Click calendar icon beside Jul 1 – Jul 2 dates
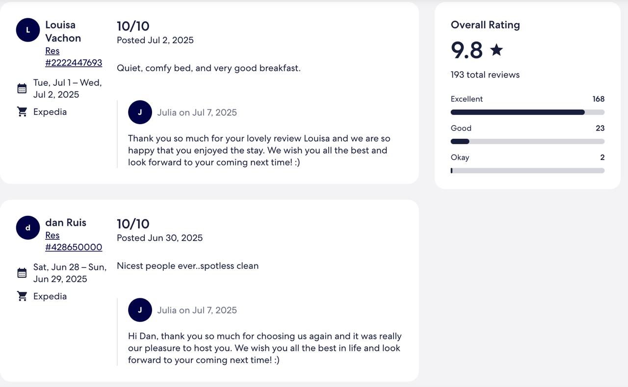This screenshot has height=387, width=628. pyautogui.click(x=22, y=88)
